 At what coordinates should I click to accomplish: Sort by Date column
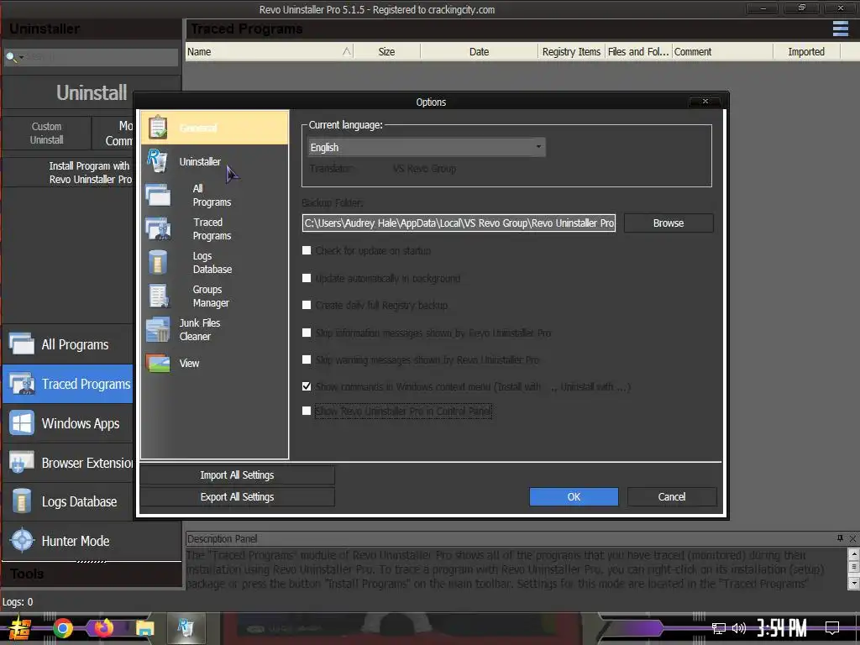coord(479,51)
